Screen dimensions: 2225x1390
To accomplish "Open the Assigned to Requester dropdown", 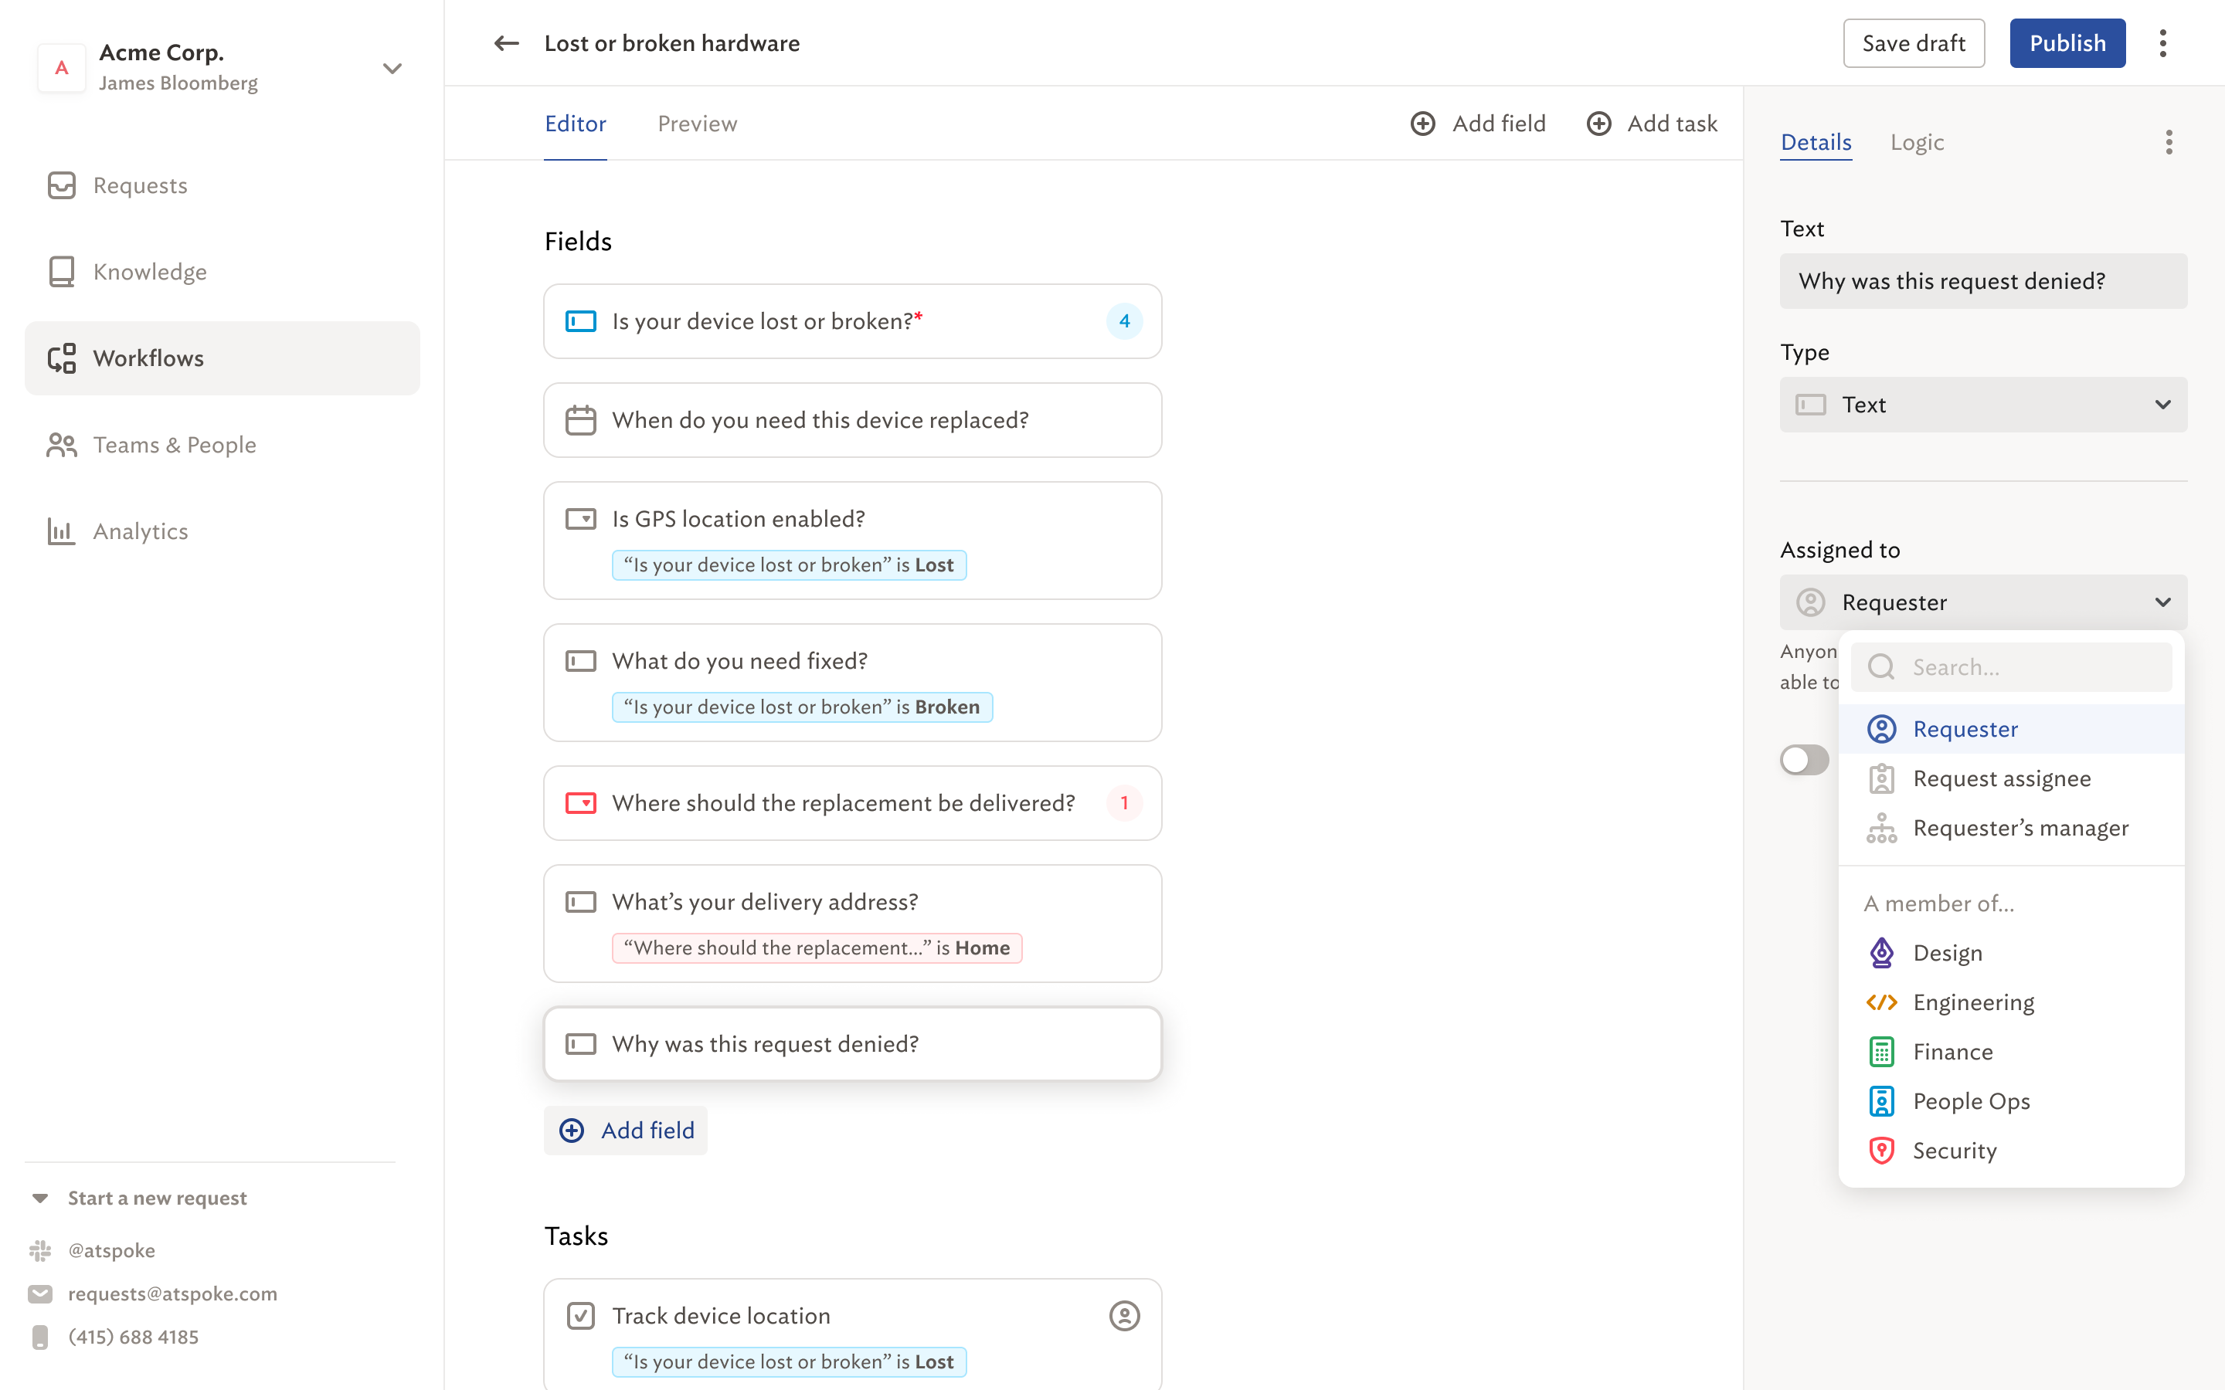I will 1983,602.
